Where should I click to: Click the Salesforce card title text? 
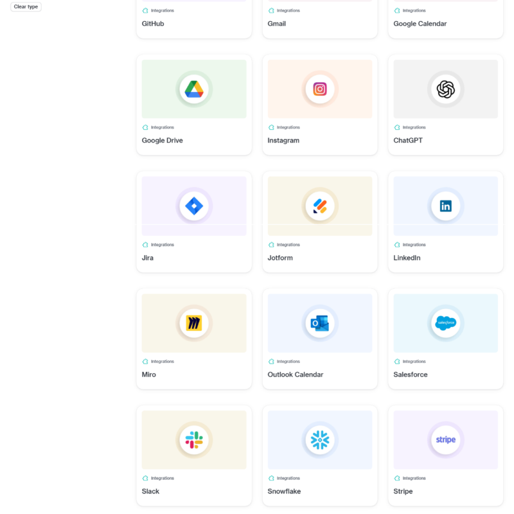click(410, 375)
